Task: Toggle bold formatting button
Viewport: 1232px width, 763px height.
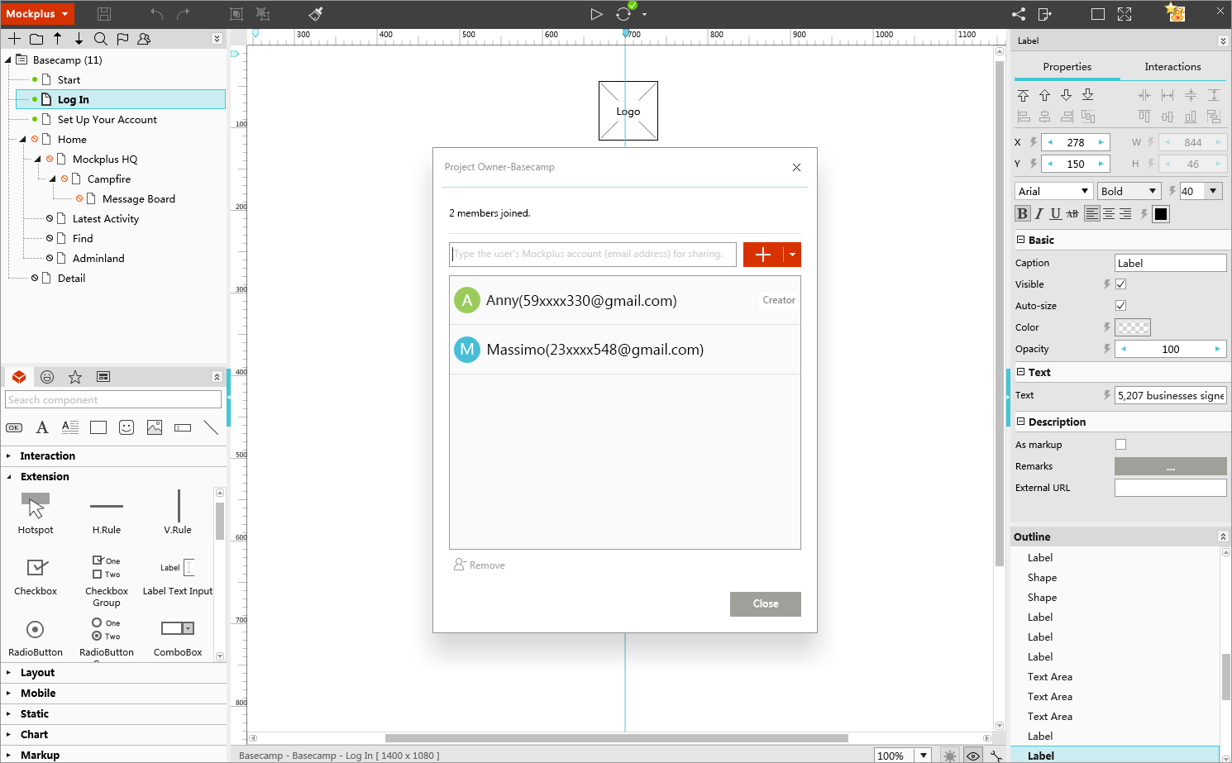Action: (x=1023, y=214)
